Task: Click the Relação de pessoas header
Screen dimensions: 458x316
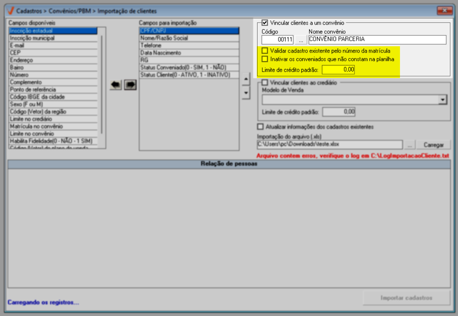Action: (229, 164)
